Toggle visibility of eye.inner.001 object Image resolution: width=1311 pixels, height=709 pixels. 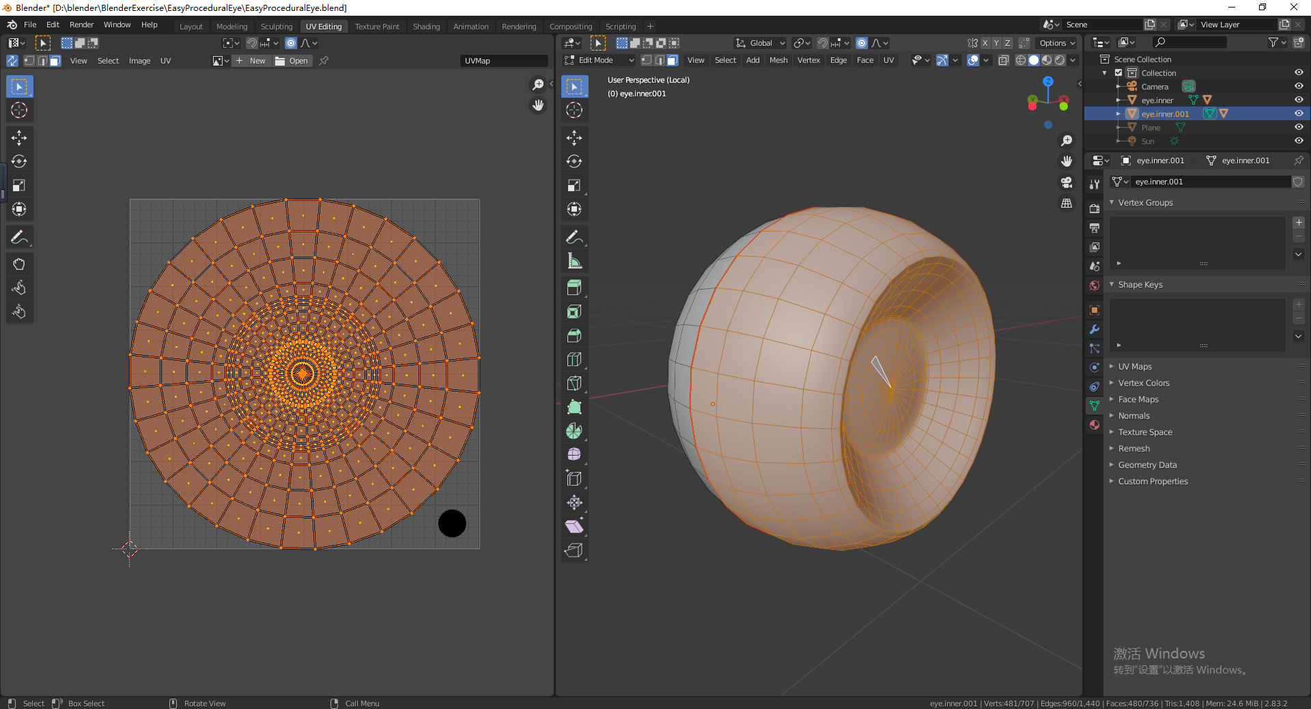[x=1299, y=114]
